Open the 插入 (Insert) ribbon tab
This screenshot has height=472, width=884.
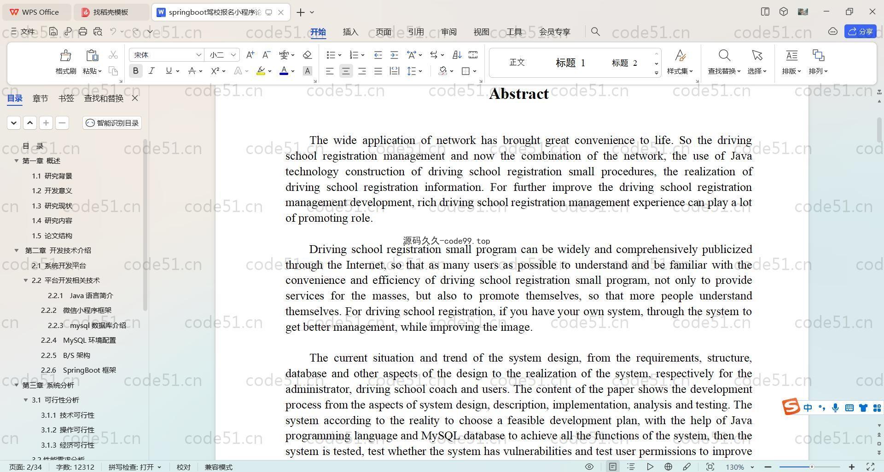point(350,32)
